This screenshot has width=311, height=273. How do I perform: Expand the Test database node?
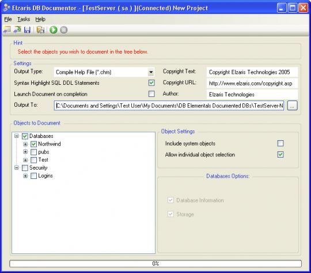[x=25, y=160]
